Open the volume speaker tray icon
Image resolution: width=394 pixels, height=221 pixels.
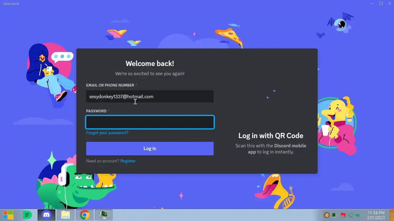coord(358,215)
